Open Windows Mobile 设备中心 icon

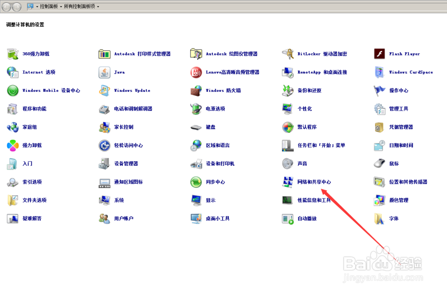[13, 91]
